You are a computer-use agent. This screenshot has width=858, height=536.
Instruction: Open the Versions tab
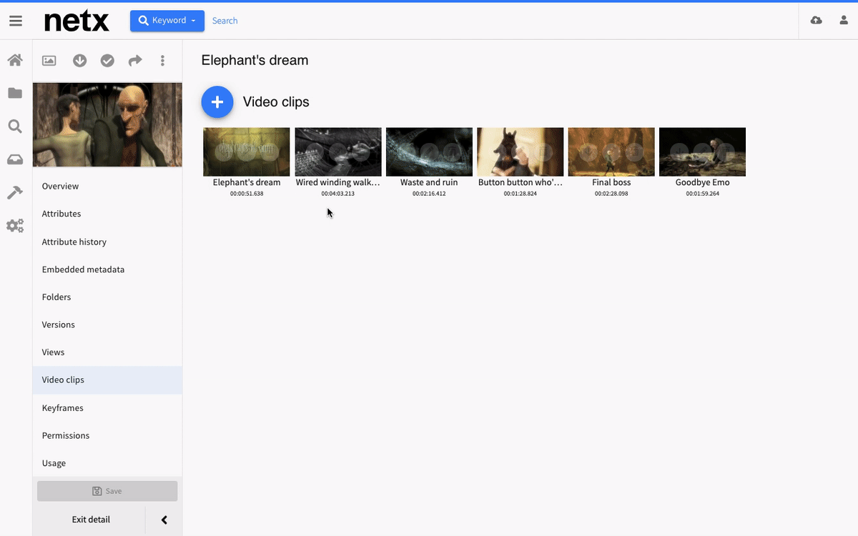[x=107, y=324]
